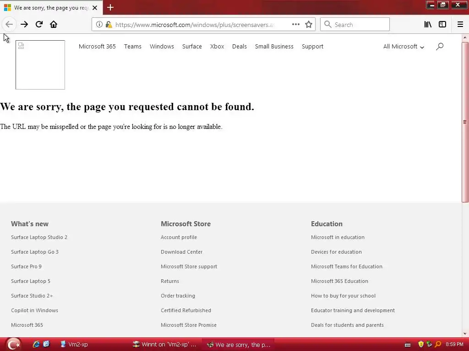The image size is (469, 351).
Task: Open Educator training and development link
Action: (353, 310)
